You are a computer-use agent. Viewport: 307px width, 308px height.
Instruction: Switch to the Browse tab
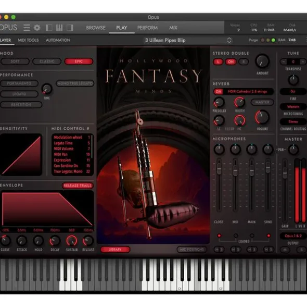96,28
